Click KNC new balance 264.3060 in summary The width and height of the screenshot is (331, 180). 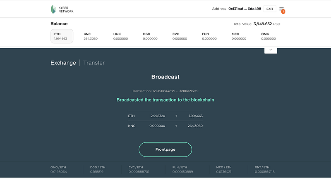(195, 126)
